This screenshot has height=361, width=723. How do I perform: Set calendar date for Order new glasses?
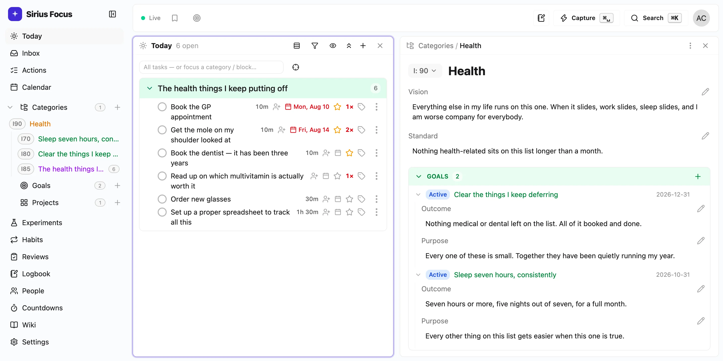click(338, 199)
